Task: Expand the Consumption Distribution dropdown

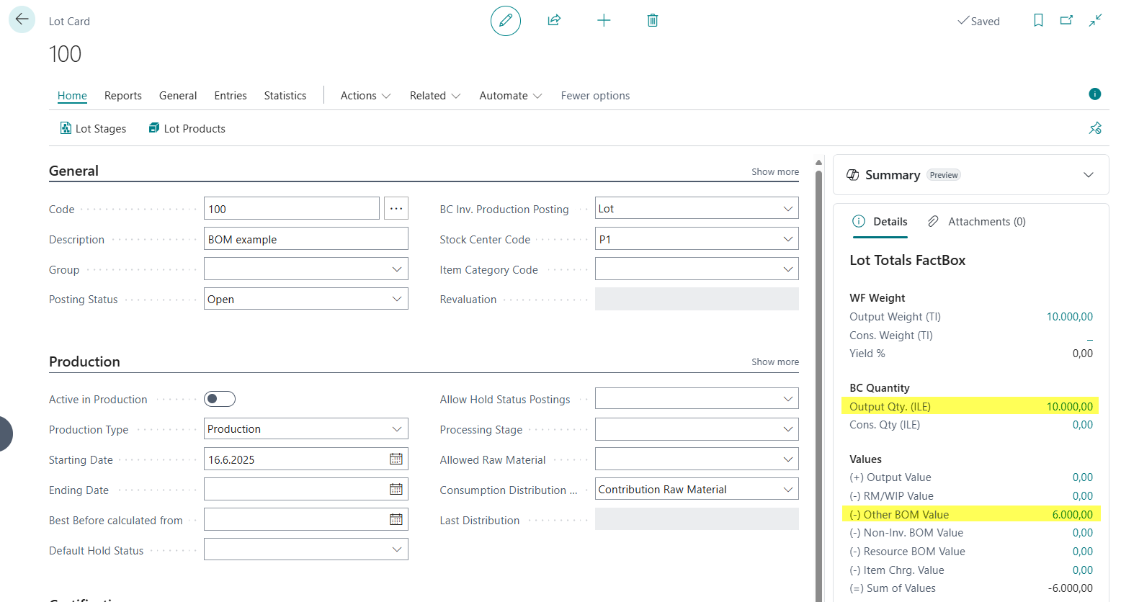Action: pyautogui.click(x=787, y=490)
